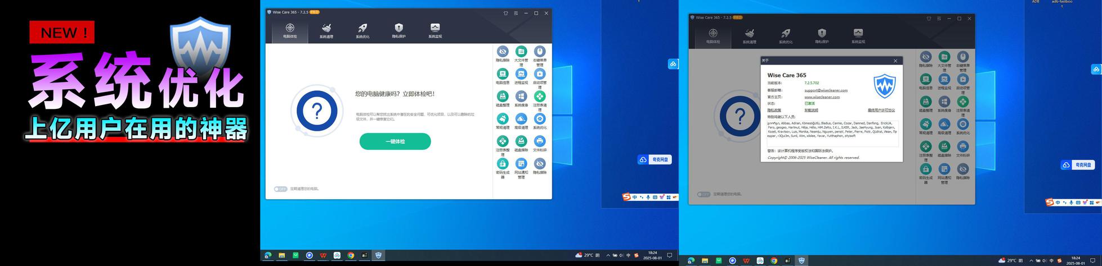Open 网站通知管理 tool in left Wise Care window
This screenshot has height=266, width=1102.
point(521,168)
